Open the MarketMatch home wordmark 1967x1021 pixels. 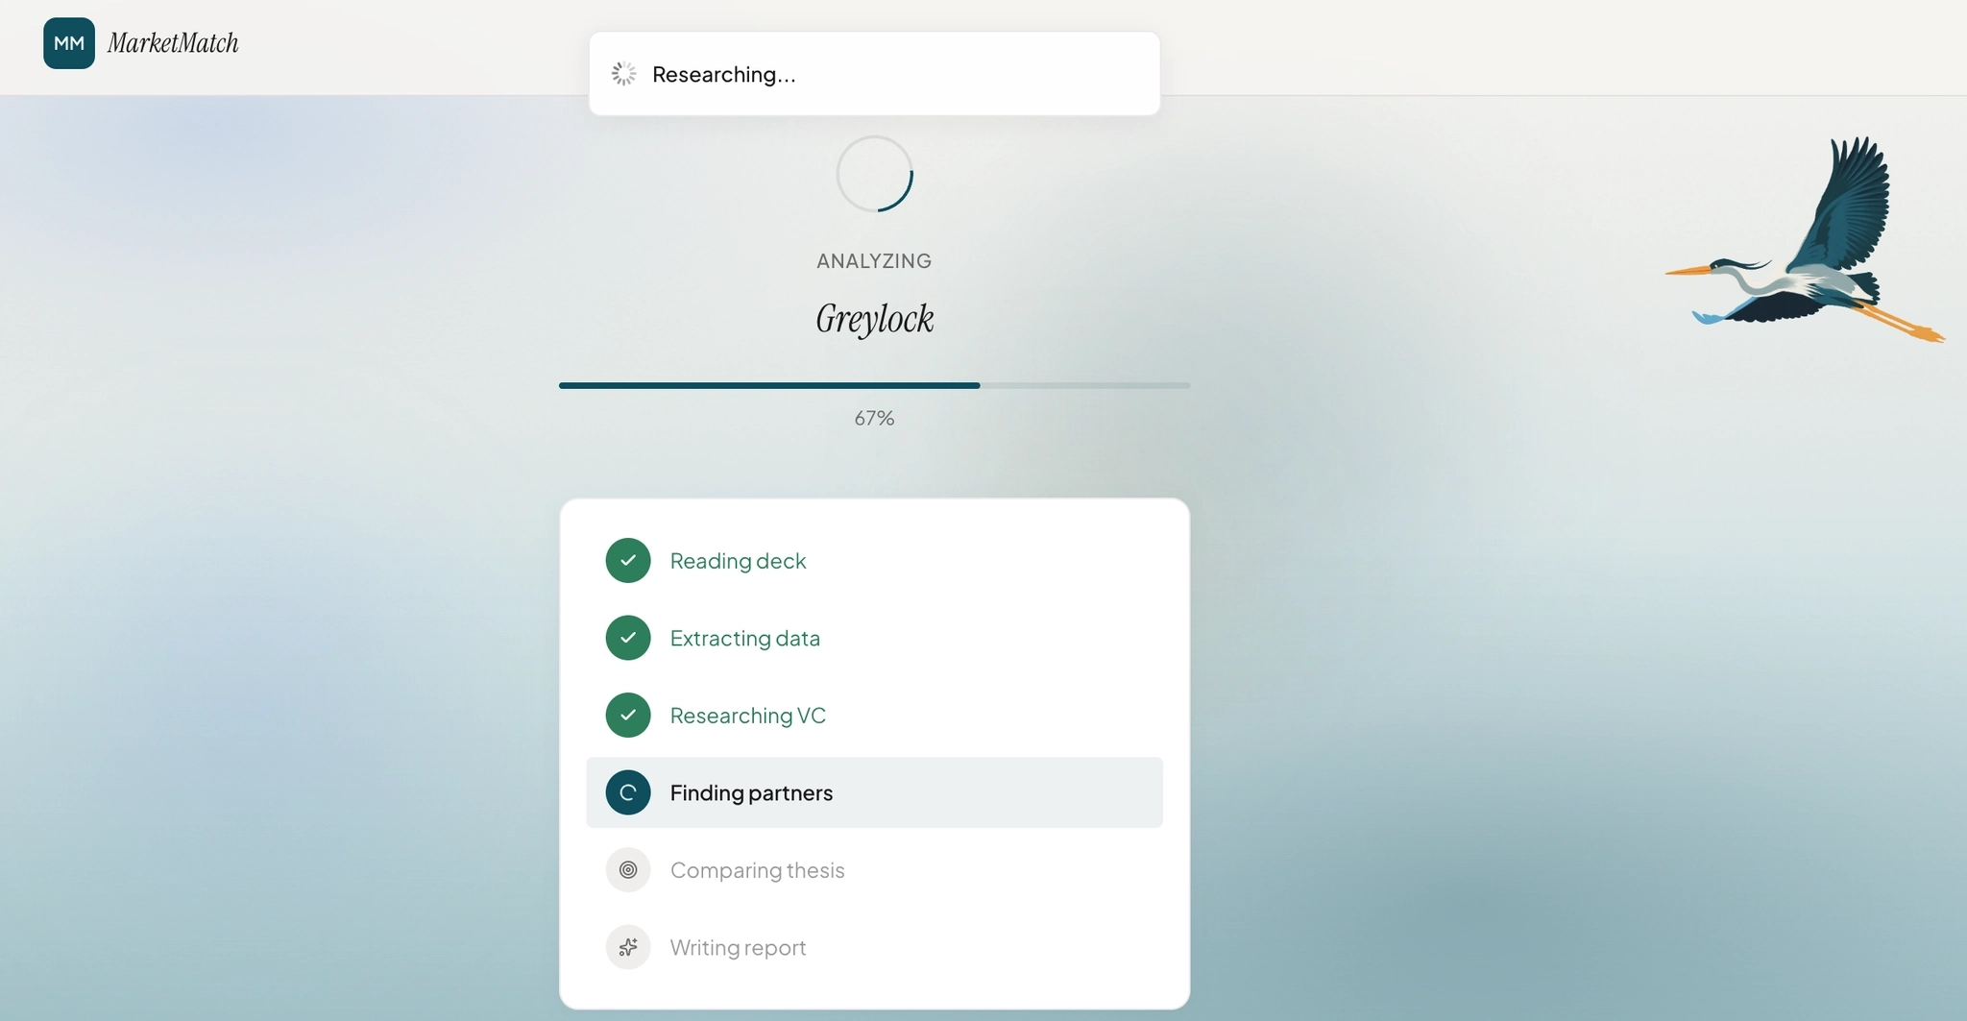point(173,43)
